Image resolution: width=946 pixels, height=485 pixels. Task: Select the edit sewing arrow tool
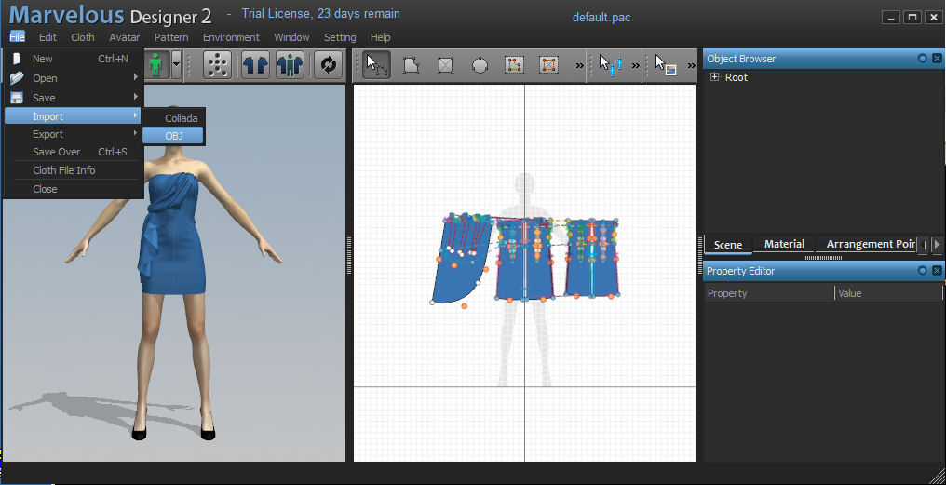click(609, 64)
